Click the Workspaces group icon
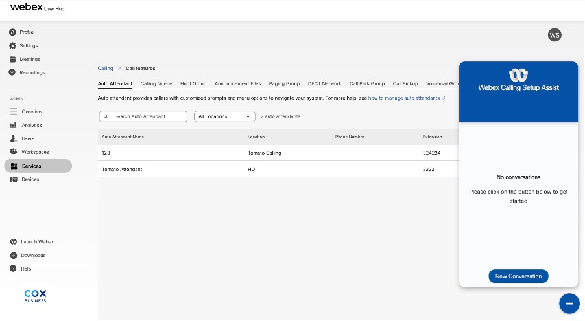The width and height of the screenshot is (585, 321). [x=14, y=151]
